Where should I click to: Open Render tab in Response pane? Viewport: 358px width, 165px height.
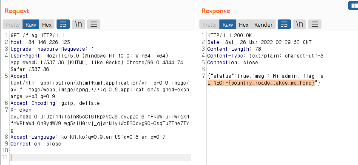(x=263, y=25)
